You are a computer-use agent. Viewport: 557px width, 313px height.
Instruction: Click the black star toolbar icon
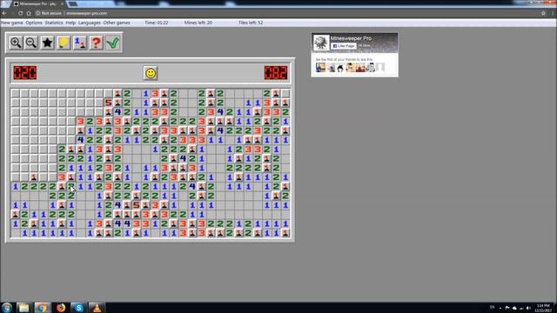point(47,43)
